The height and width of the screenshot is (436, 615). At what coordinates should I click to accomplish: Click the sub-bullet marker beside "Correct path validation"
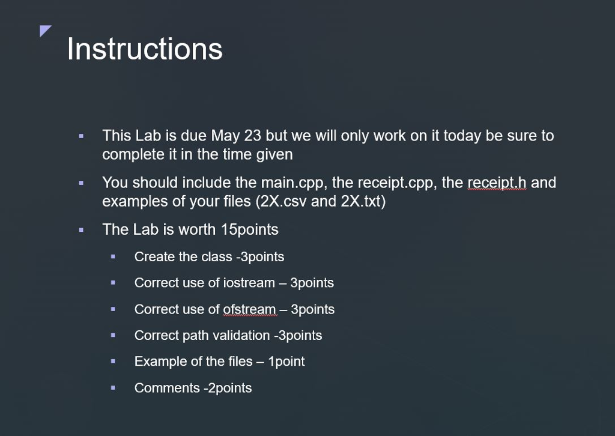pyautogui.click(x=113, y=336)
